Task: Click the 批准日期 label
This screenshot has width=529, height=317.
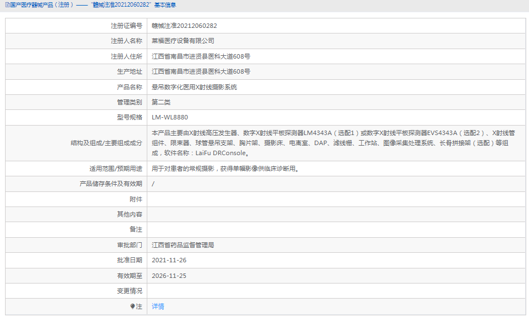Action: 129,260
